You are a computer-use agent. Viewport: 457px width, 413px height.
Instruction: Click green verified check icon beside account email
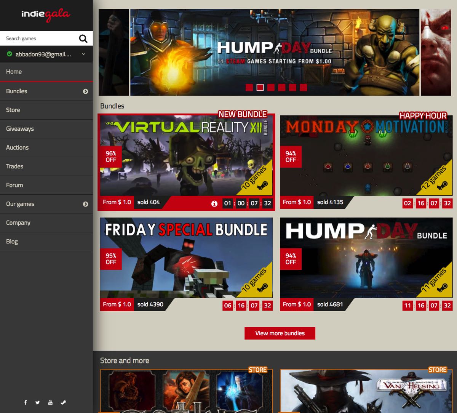(10, 54)
